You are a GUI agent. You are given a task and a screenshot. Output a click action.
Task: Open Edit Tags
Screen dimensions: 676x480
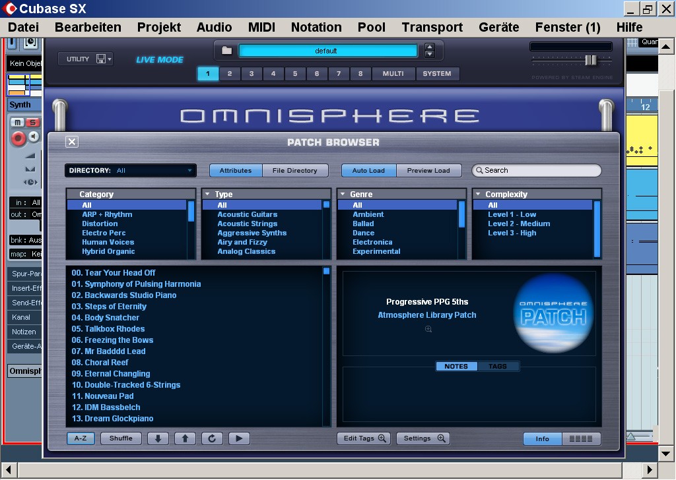364,438
